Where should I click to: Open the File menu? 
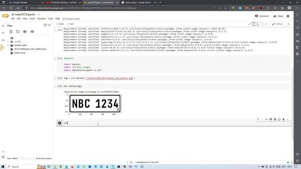click(x=13, y=19)
